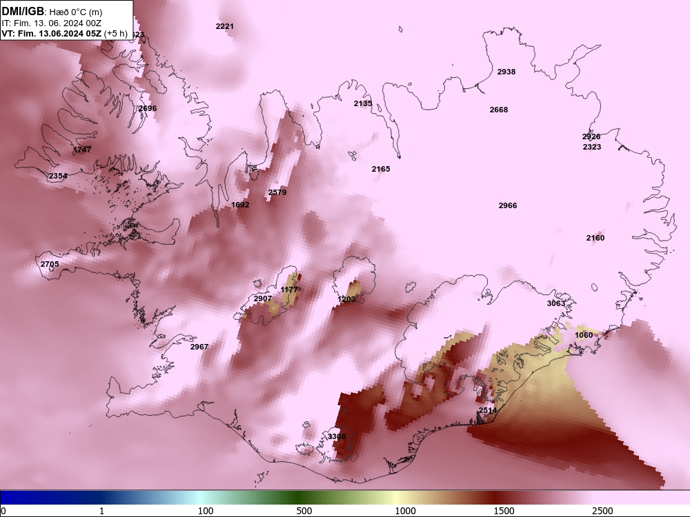Select the 500 label on the legend
Screen dimensions: 690x517
pos(304,511)
